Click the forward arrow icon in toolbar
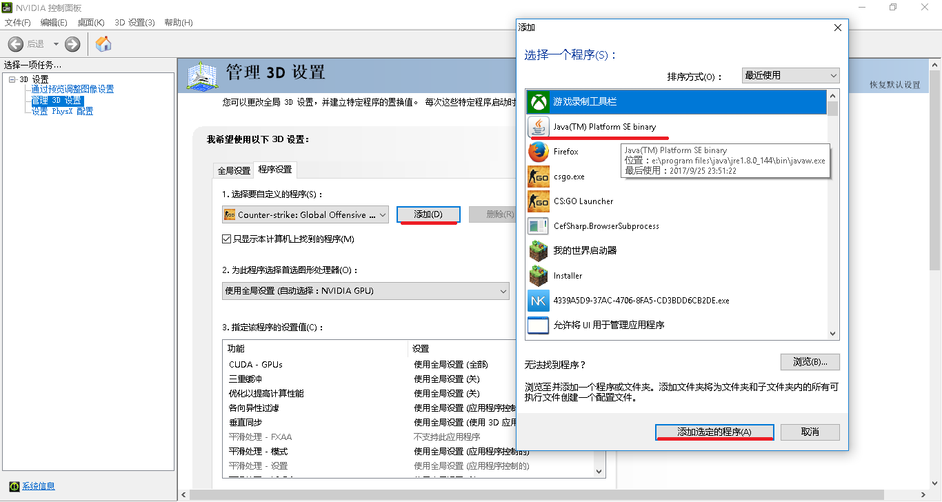The height and width of the screenshot is (502, 942). coord(72,44)
